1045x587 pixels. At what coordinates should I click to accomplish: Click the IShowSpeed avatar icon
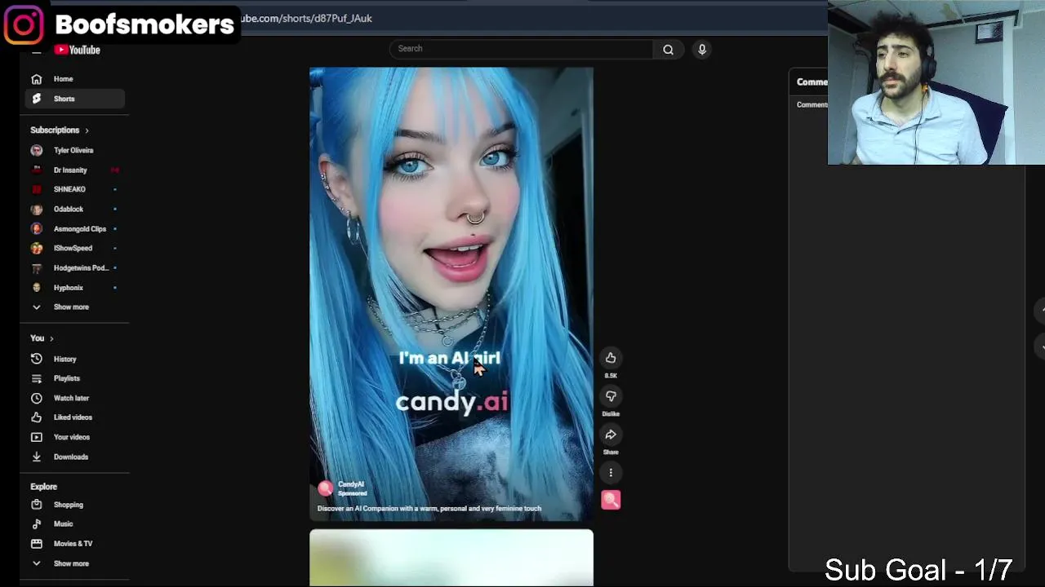click(36, 248)
